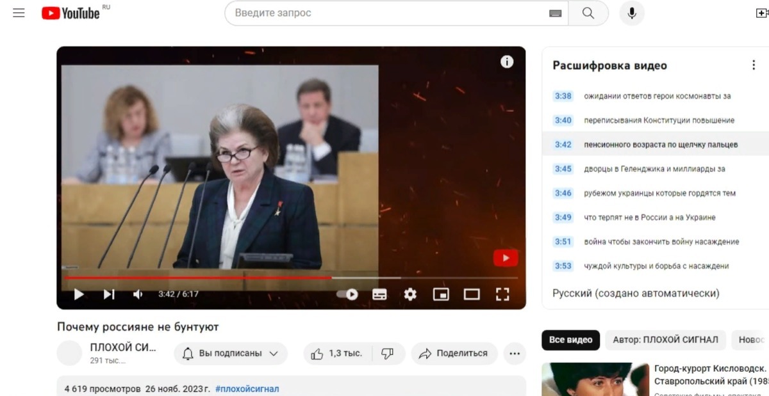Seek using the red video progress bar
Image resolution: width=769 pixels, height=396 pixels.
click(x=256, y=278)
